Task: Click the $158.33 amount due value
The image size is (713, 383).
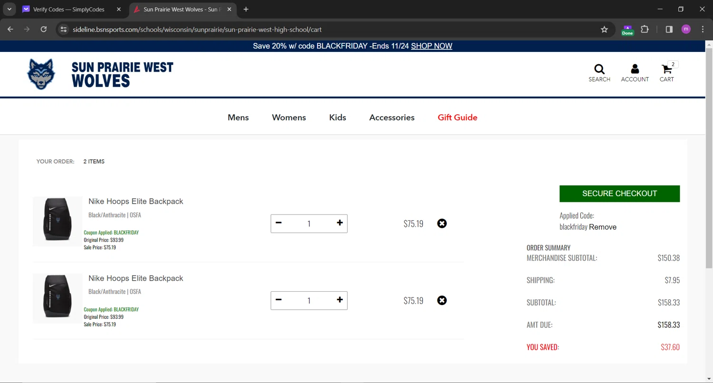Action: [668, 325]
